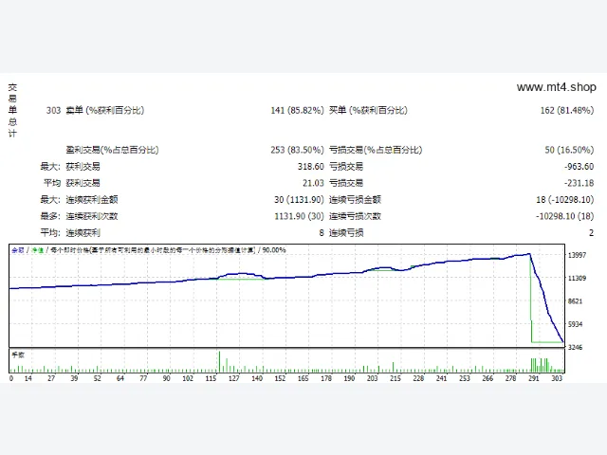This screenshot has width=607, height=455.
Task: Click the 连续亏损次数 label
Action: point(355,216)
